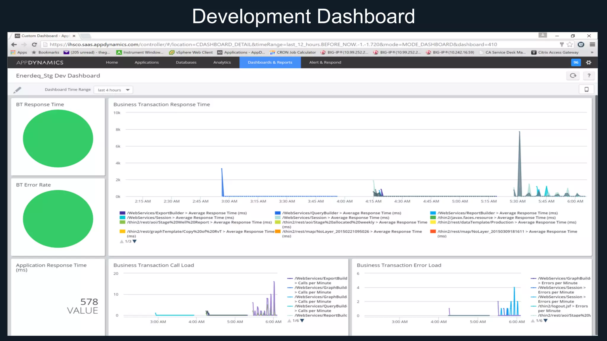This screenshot has width=607, height=341.
Task: Previous page of Call Load legend 1/6
Action: point(289,321)
